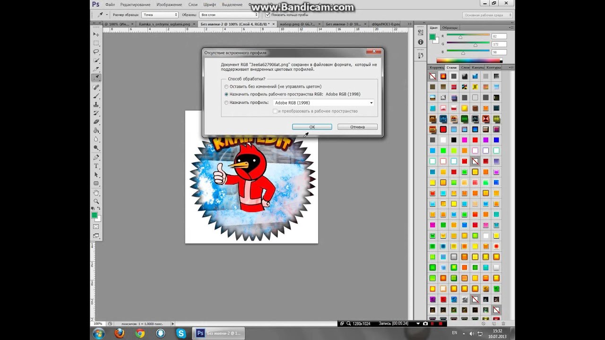Screen dimensions: 605x340
Task: Click the R color slider handle
Action: (460, 38)
